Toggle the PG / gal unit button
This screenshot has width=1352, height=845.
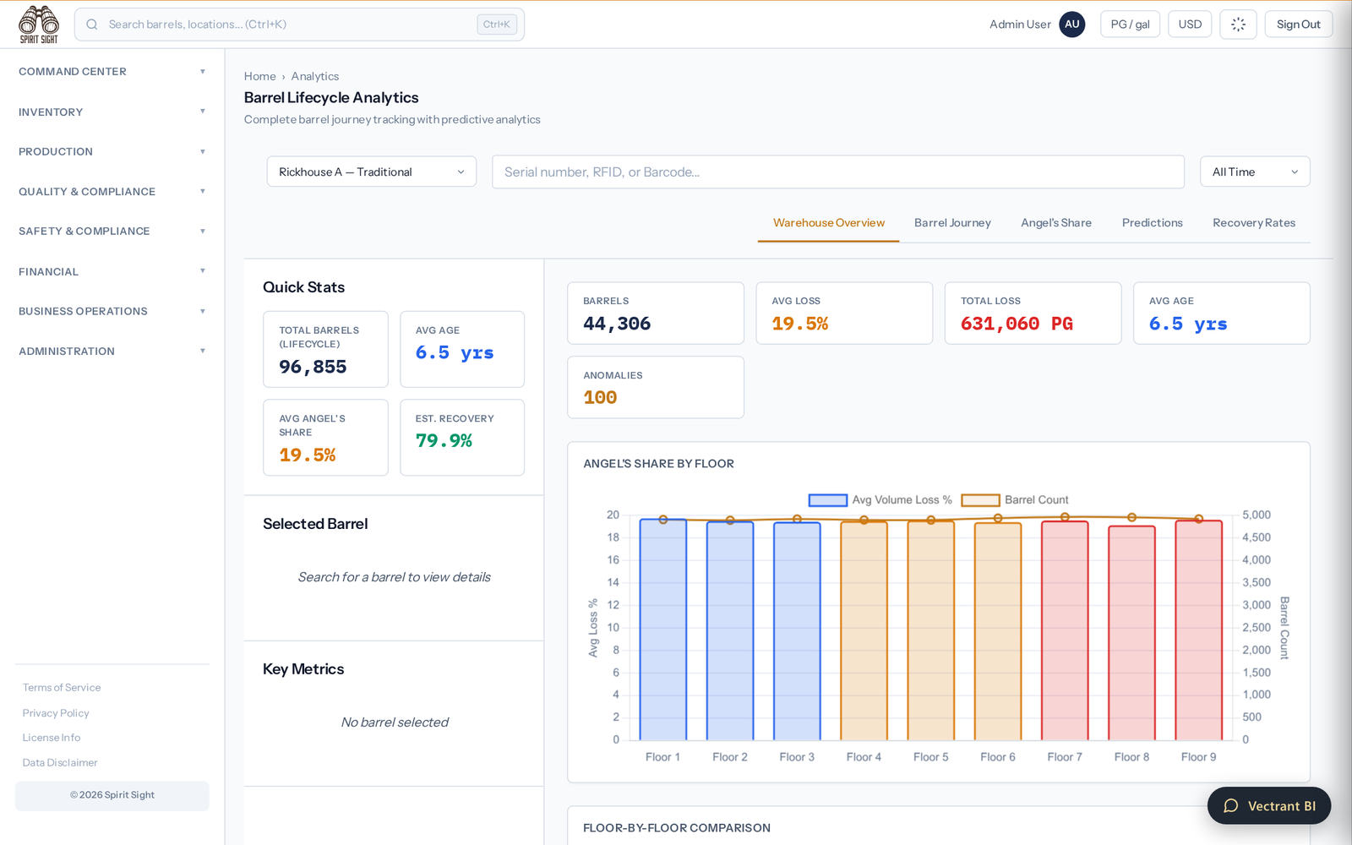(x=1130, y=25)
